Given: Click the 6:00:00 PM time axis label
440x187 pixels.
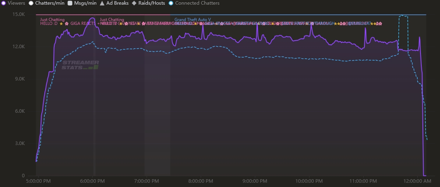Looking at the screenshot, I should point(93,182).
